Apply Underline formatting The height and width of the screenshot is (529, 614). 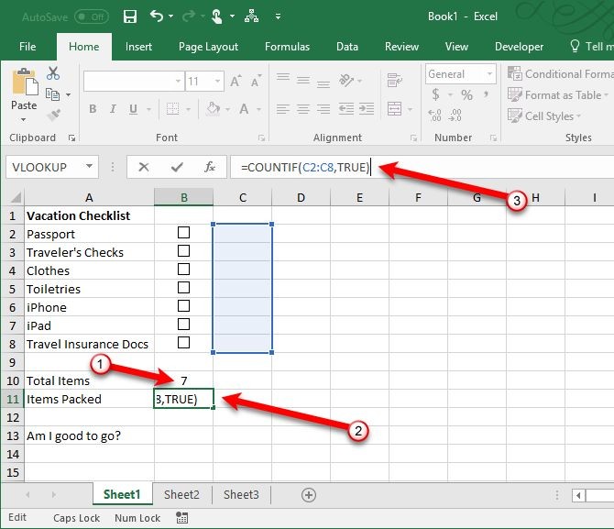pos(133,108)
